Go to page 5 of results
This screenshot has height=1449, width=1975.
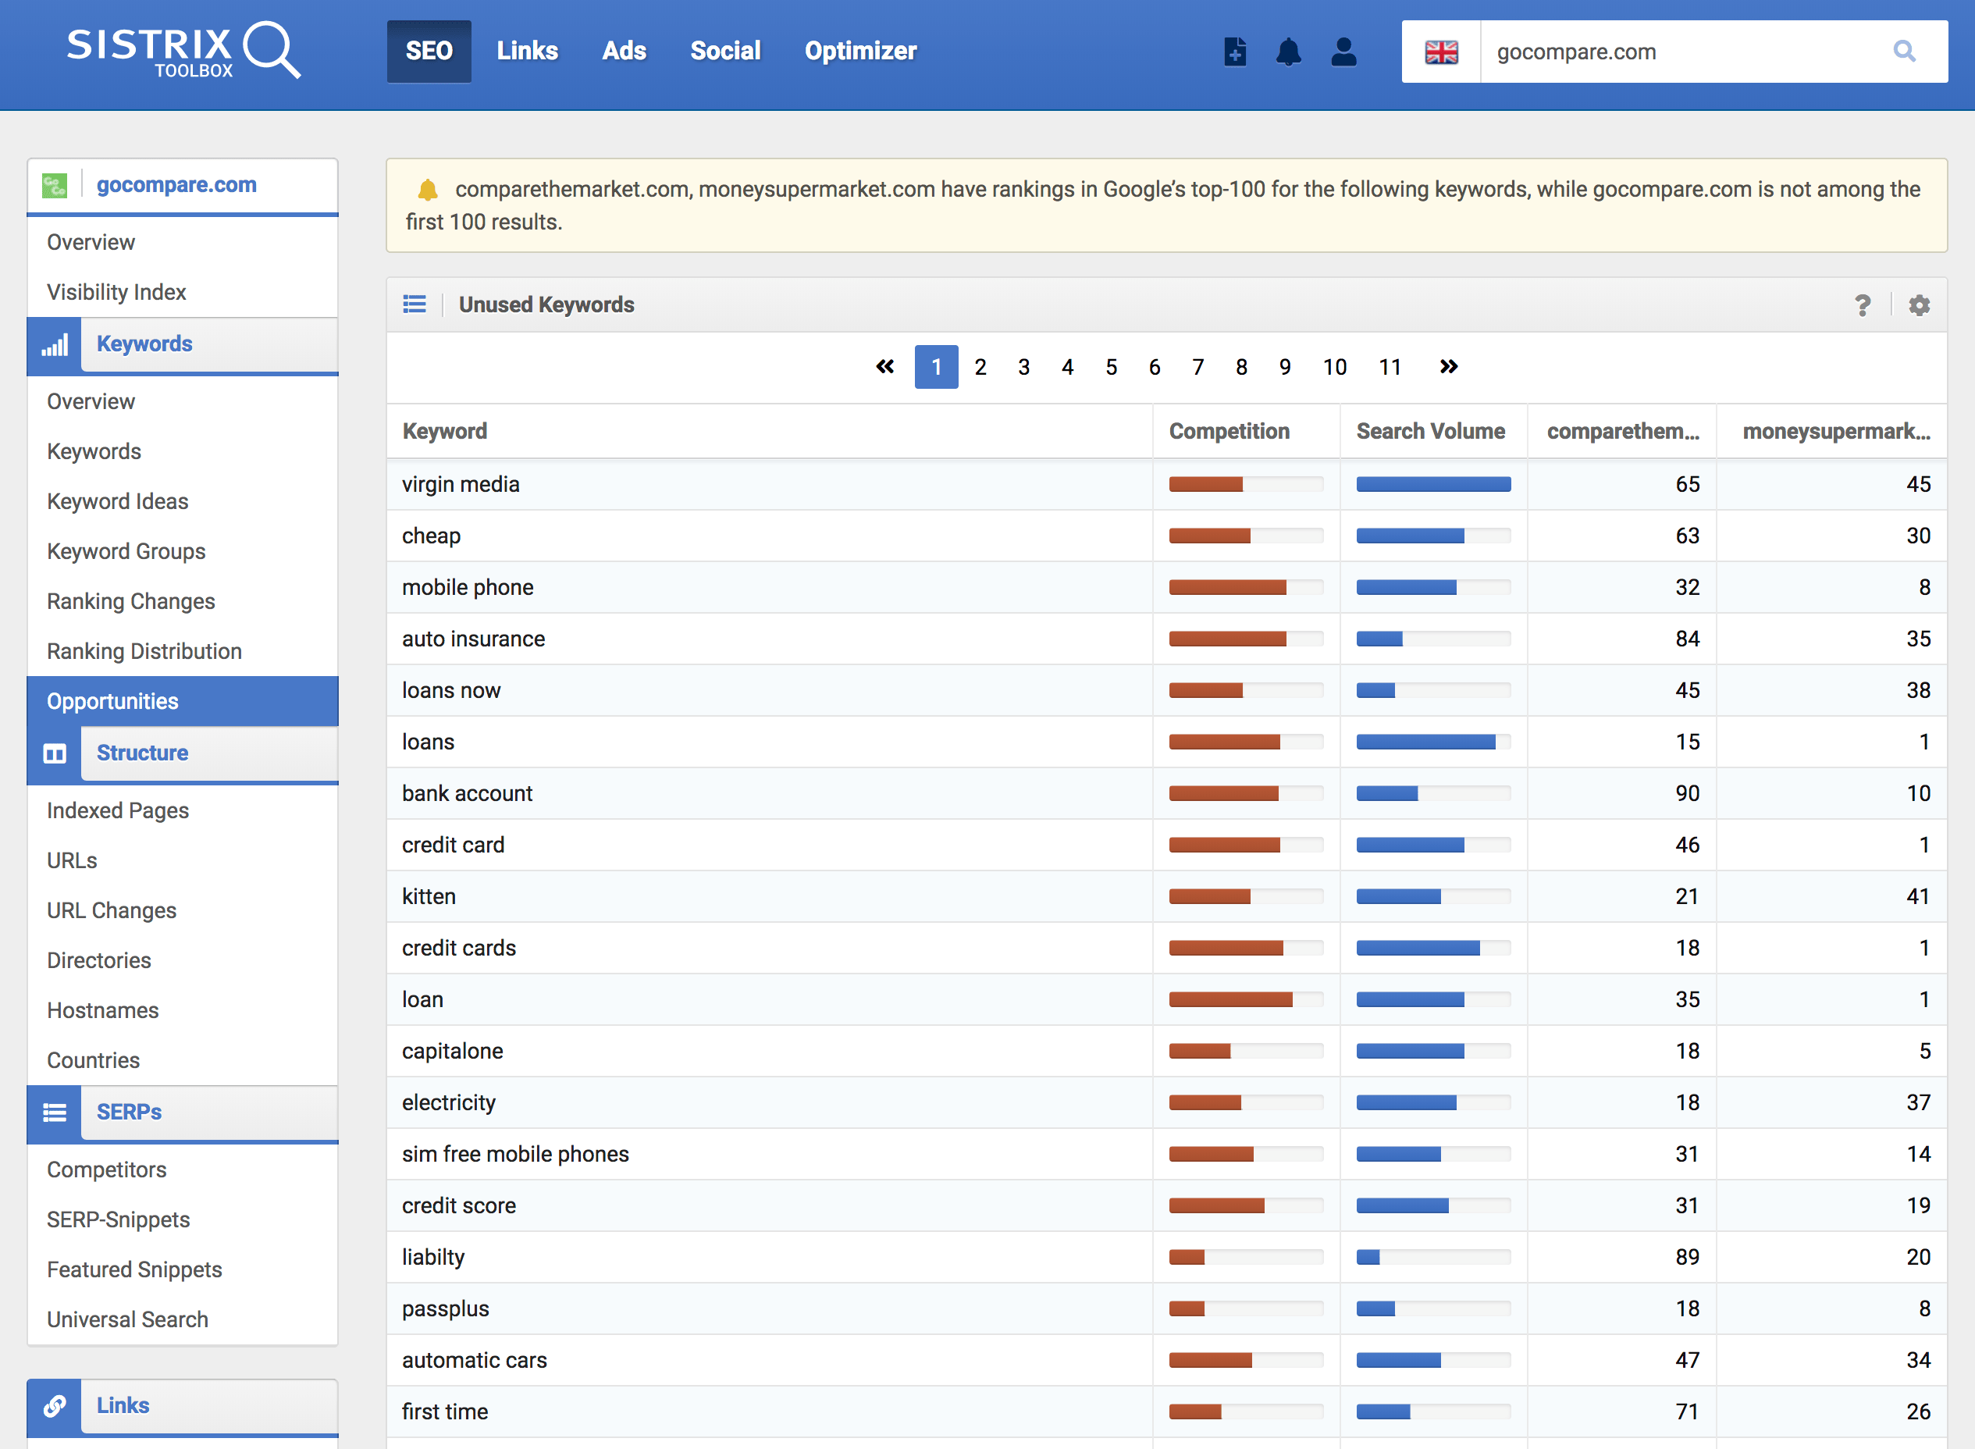(x=1111, y=367)
